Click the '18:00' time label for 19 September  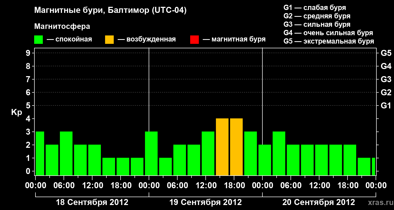[x=234, y=186]
